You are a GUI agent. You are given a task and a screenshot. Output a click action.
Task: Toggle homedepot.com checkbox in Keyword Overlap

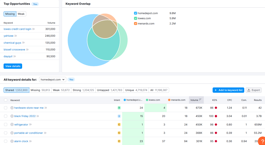point(135,13)
